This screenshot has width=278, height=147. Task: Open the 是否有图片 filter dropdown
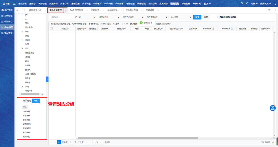[x=109, y=17]
